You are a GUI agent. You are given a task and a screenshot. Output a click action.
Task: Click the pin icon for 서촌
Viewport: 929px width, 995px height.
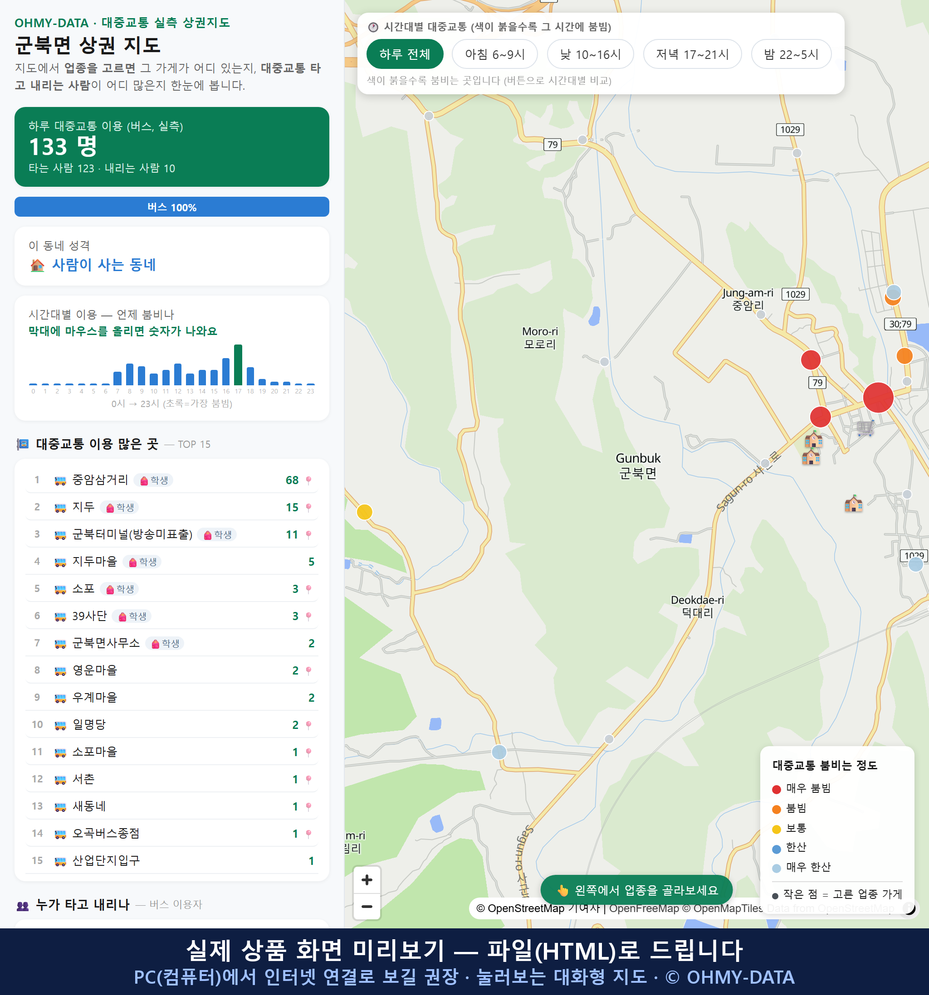tap(308, 779)
